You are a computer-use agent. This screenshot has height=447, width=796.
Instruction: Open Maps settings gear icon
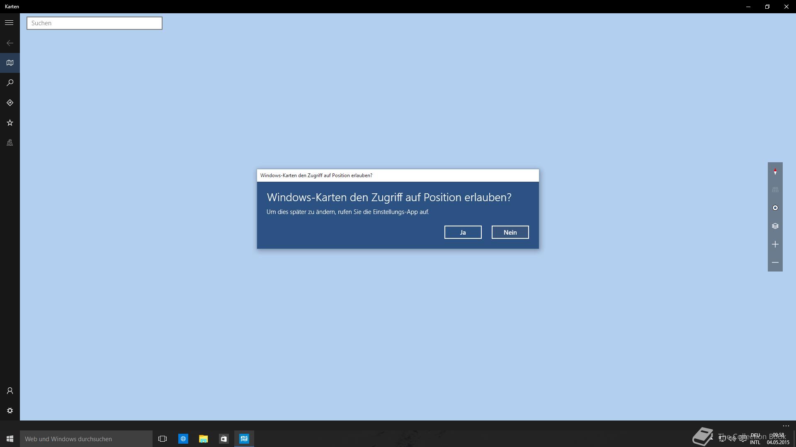10,411
